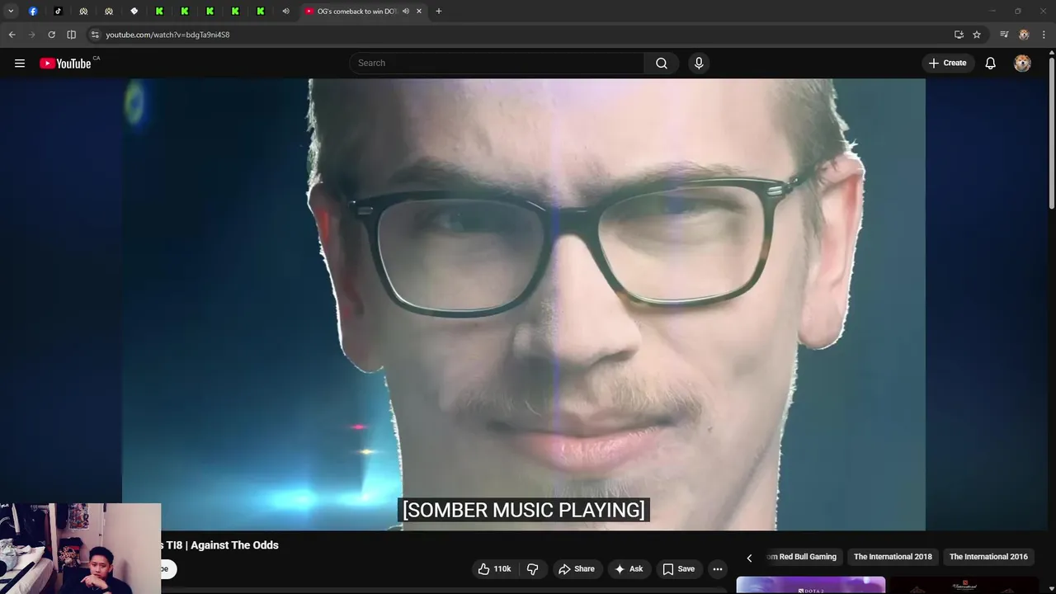
Task: Reload the YouTube page
Action: pos(52,35)
